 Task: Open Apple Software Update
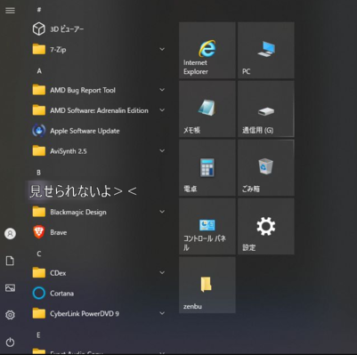tap(98, 131)
